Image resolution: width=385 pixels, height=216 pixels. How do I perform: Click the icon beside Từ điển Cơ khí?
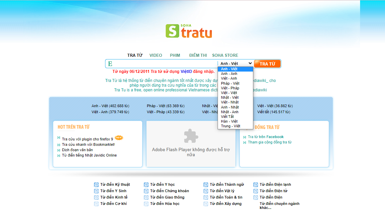96,204
